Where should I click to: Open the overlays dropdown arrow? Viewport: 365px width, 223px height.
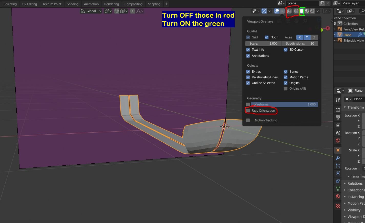[282, 11]
